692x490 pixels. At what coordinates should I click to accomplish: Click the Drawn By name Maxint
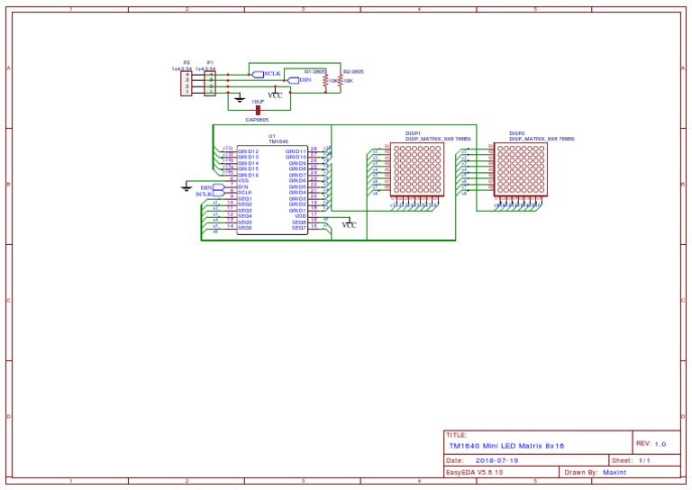point(615,472)
